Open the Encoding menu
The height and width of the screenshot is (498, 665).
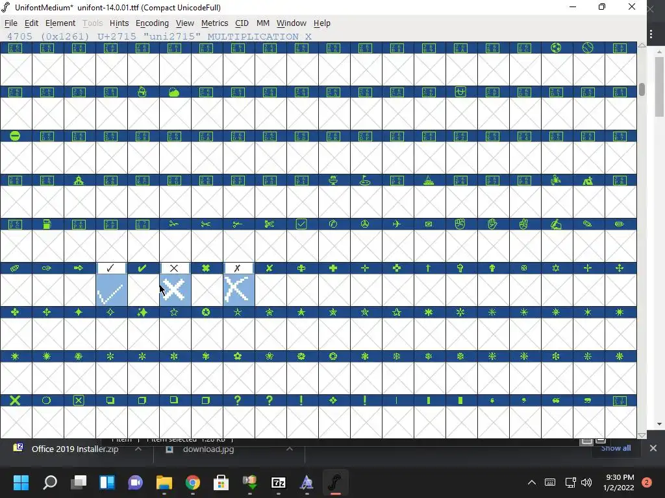coord(152,23)
